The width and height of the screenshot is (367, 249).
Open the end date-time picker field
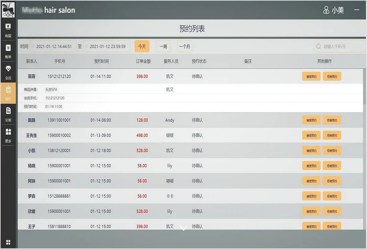pos(107,47)
